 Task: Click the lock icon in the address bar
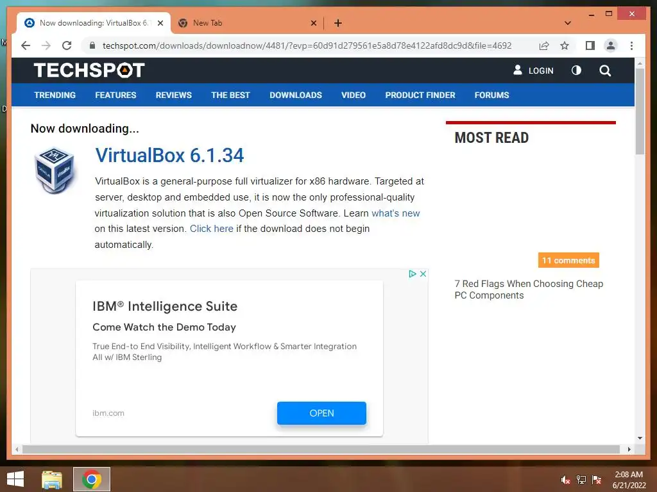(x=92, y=45)
